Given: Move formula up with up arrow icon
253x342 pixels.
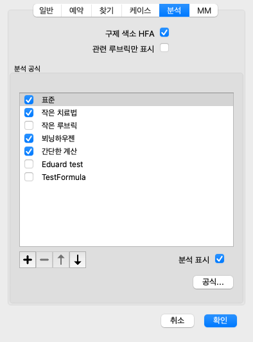Looking at the screenshot, I should click(61, 260).
